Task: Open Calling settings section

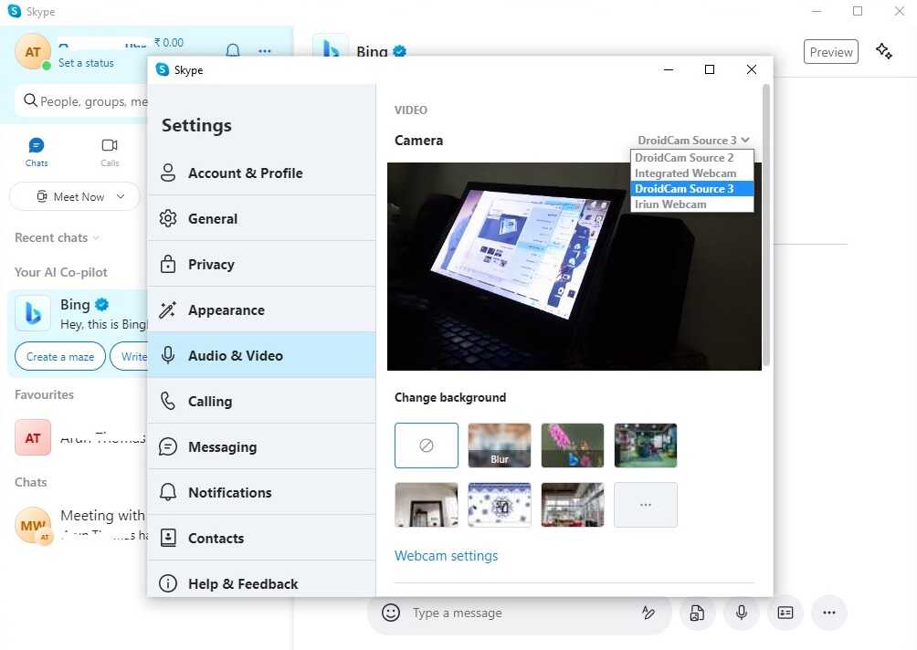Action: pyautogui.click(x=261, y=401)
